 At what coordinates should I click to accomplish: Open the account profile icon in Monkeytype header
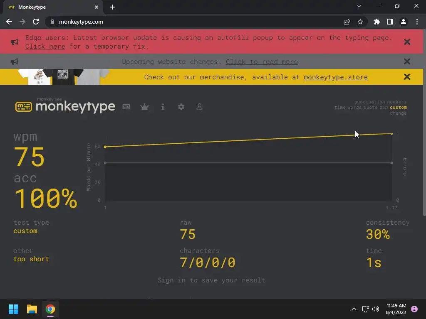pos(199,107)
